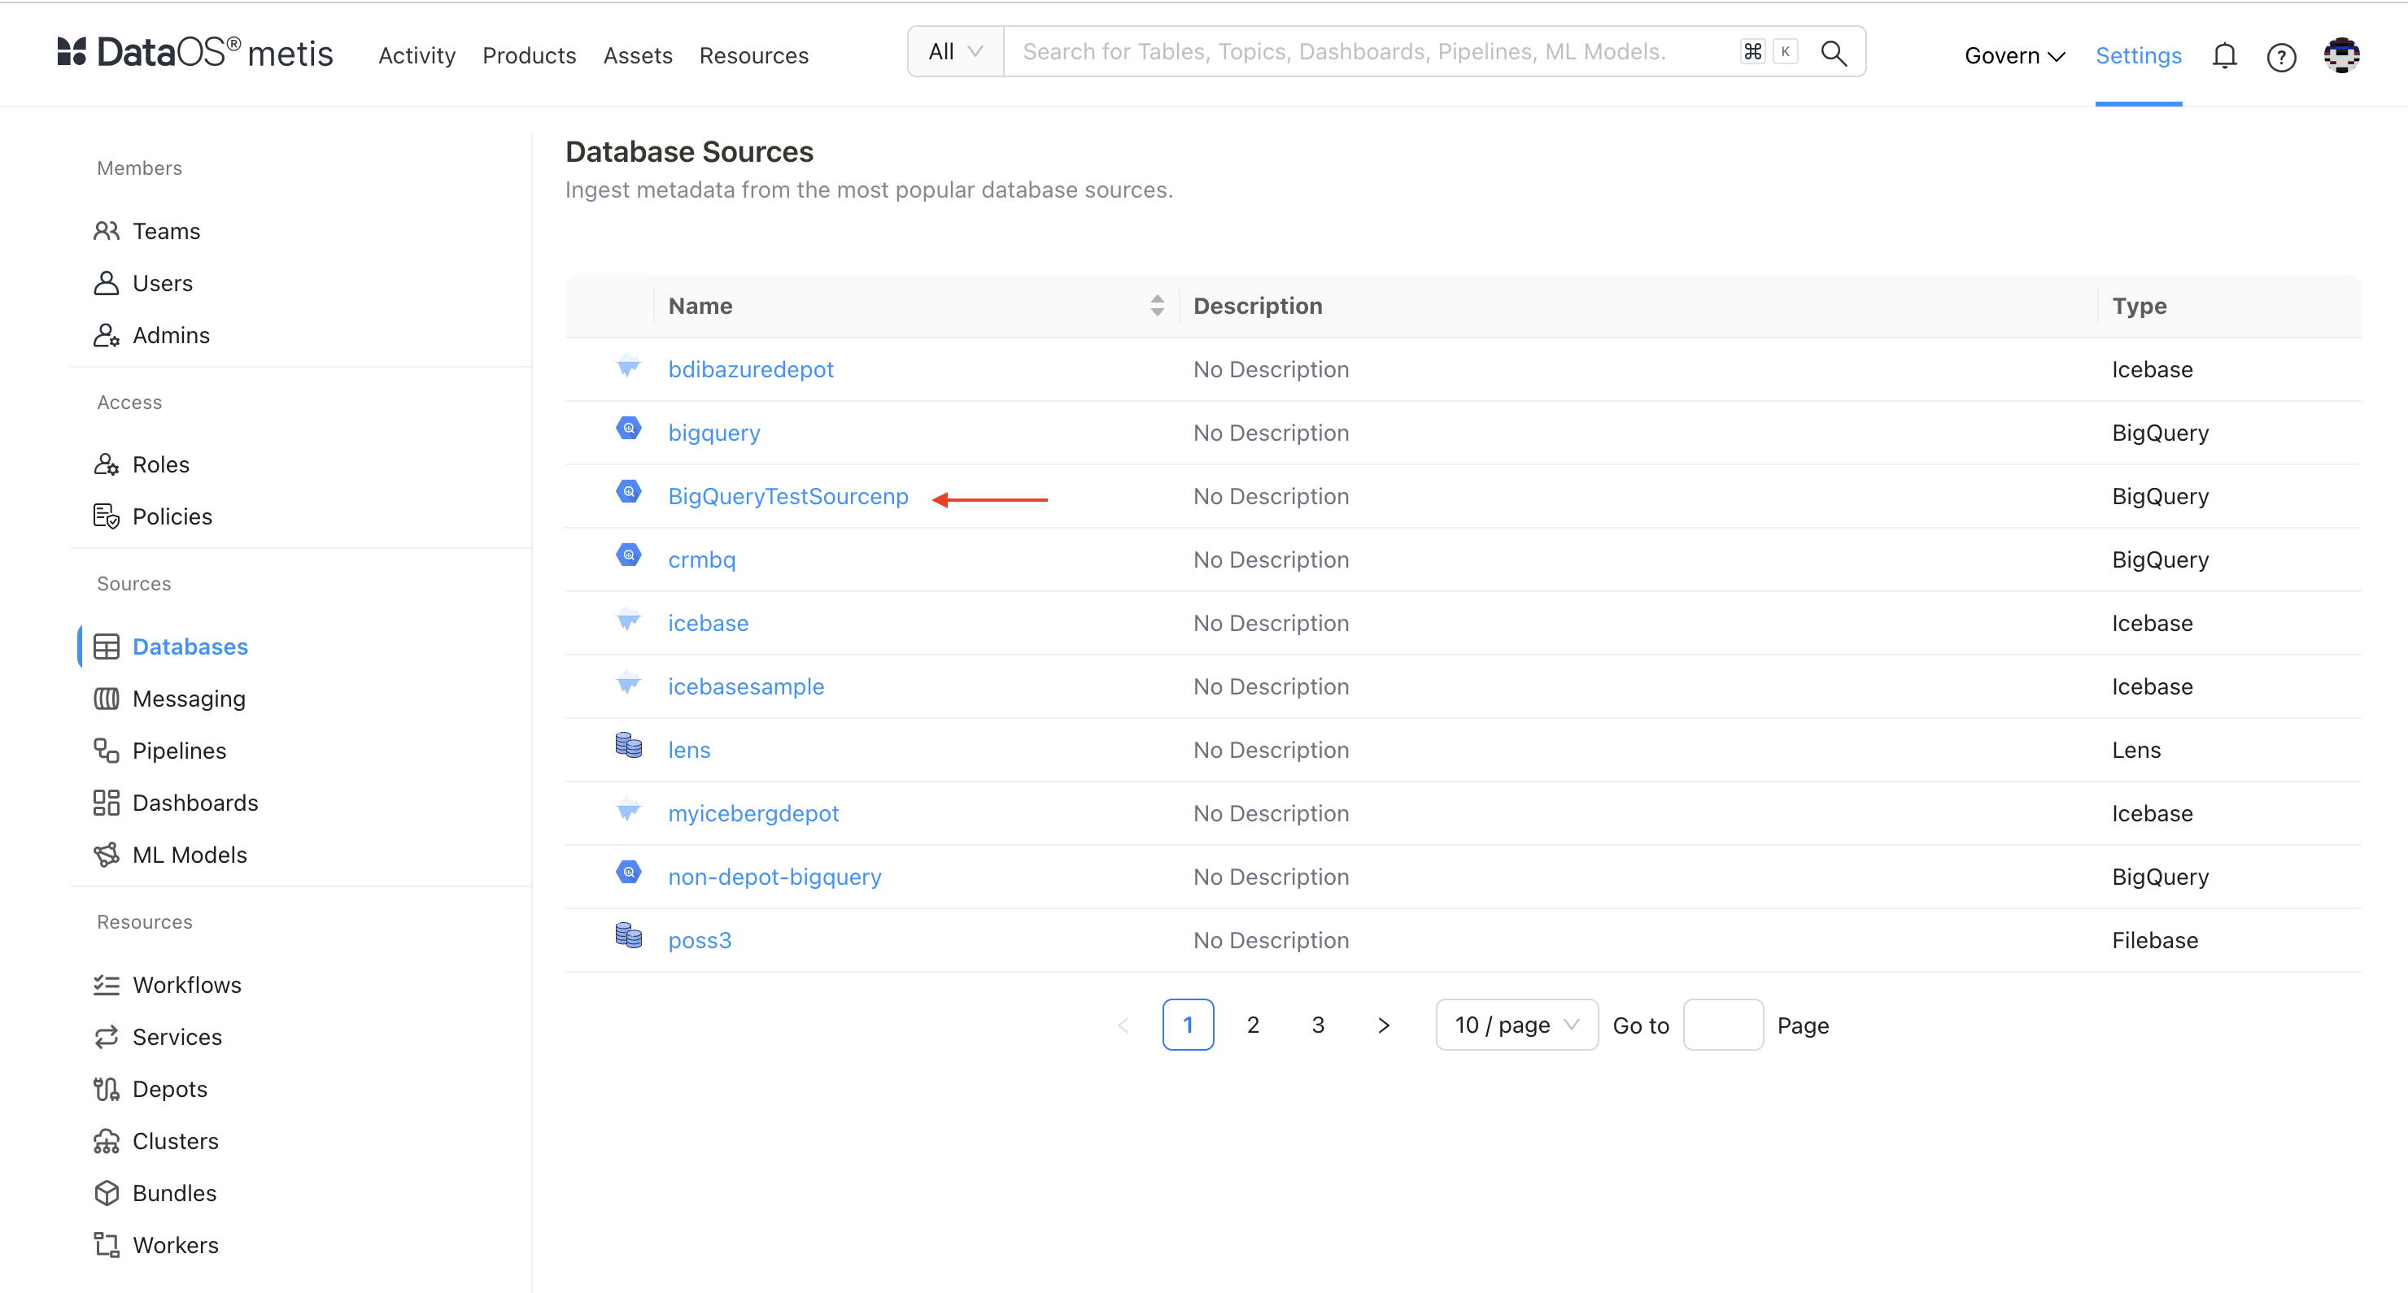The image size is (2408, 1293).
Task: Go to pagination page 2
Action: 1253,1025
